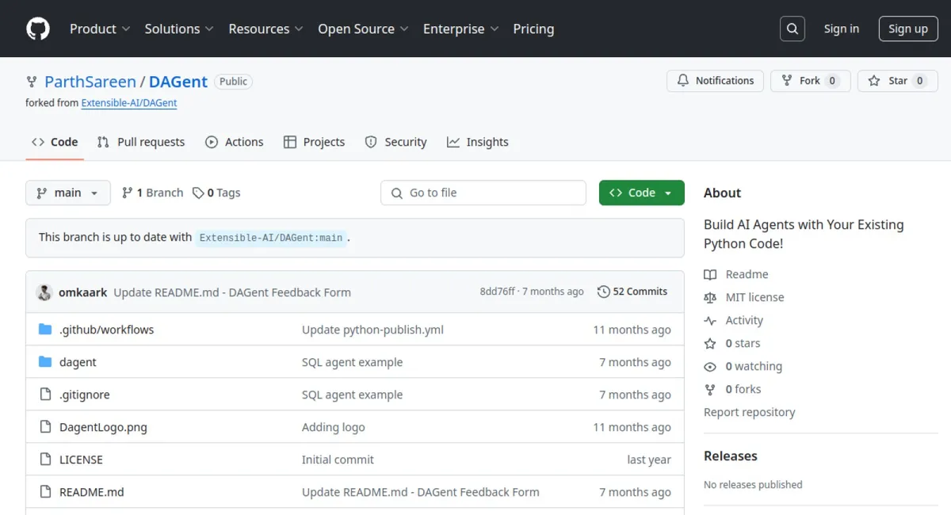Image resolution: width=951 pixels, height=515 pixels.
Task: Click the book icon beside Readme
Action: tap(710, 274)
